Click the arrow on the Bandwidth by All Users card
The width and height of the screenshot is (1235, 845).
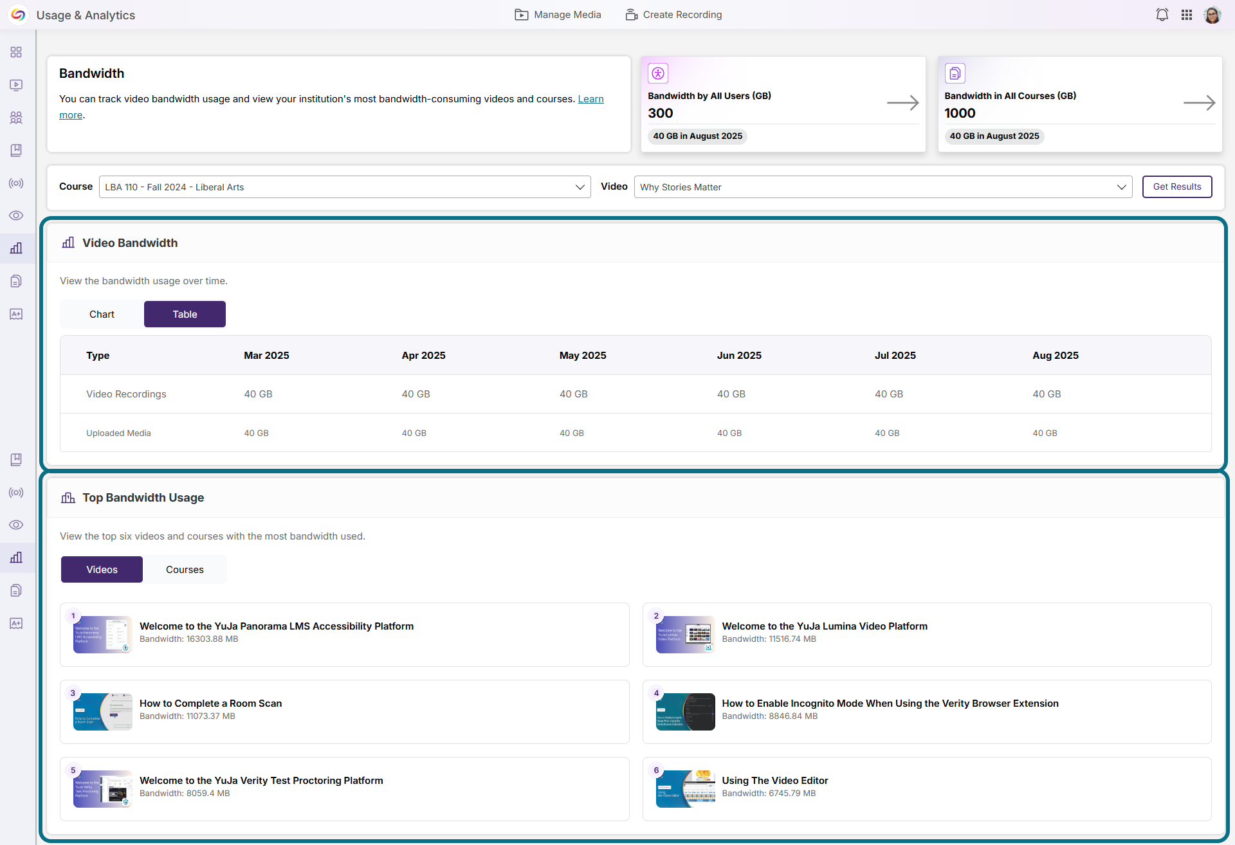(902, 103)
